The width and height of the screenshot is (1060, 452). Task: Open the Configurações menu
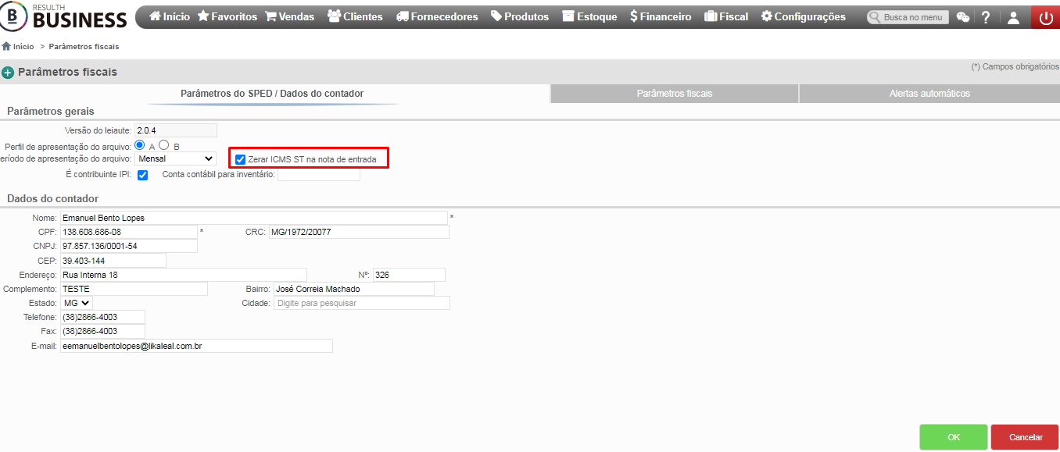point(803,16)
